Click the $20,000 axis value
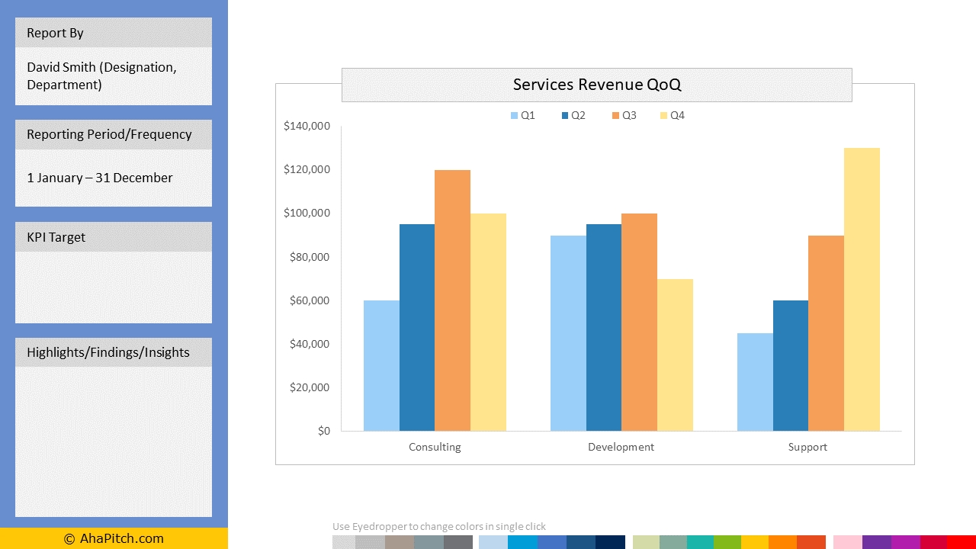Image resolution: width=976 pixels, height=549 pixels. 310,387
